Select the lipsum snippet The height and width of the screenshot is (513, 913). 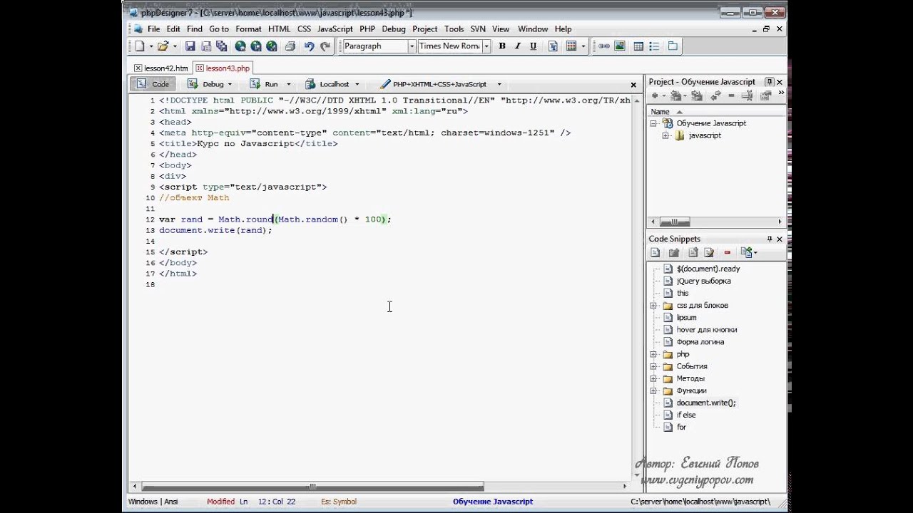point(686,318)
